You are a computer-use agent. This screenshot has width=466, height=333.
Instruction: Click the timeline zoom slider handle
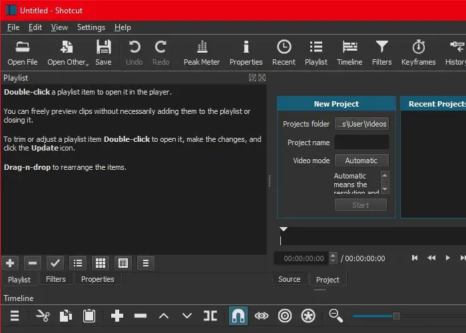396,316
